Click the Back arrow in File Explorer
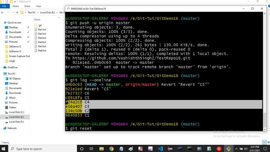This screenshot has height=152, width=270. (x=3, y=13)
